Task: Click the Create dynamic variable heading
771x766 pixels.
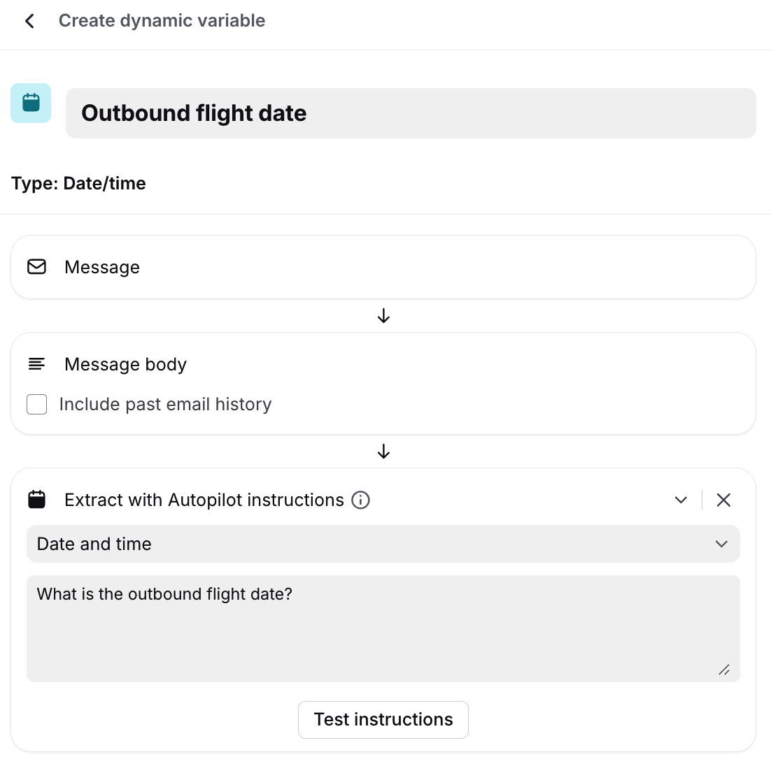Action: pyautogui.click(x=162, y=21)
